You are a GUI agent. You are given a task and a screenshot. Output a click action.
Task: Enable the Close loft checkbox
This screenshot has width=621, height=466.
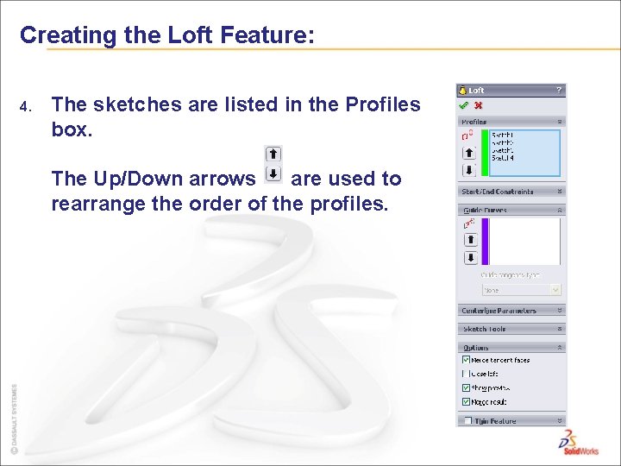pyautogui.click(x=466, y=374)
